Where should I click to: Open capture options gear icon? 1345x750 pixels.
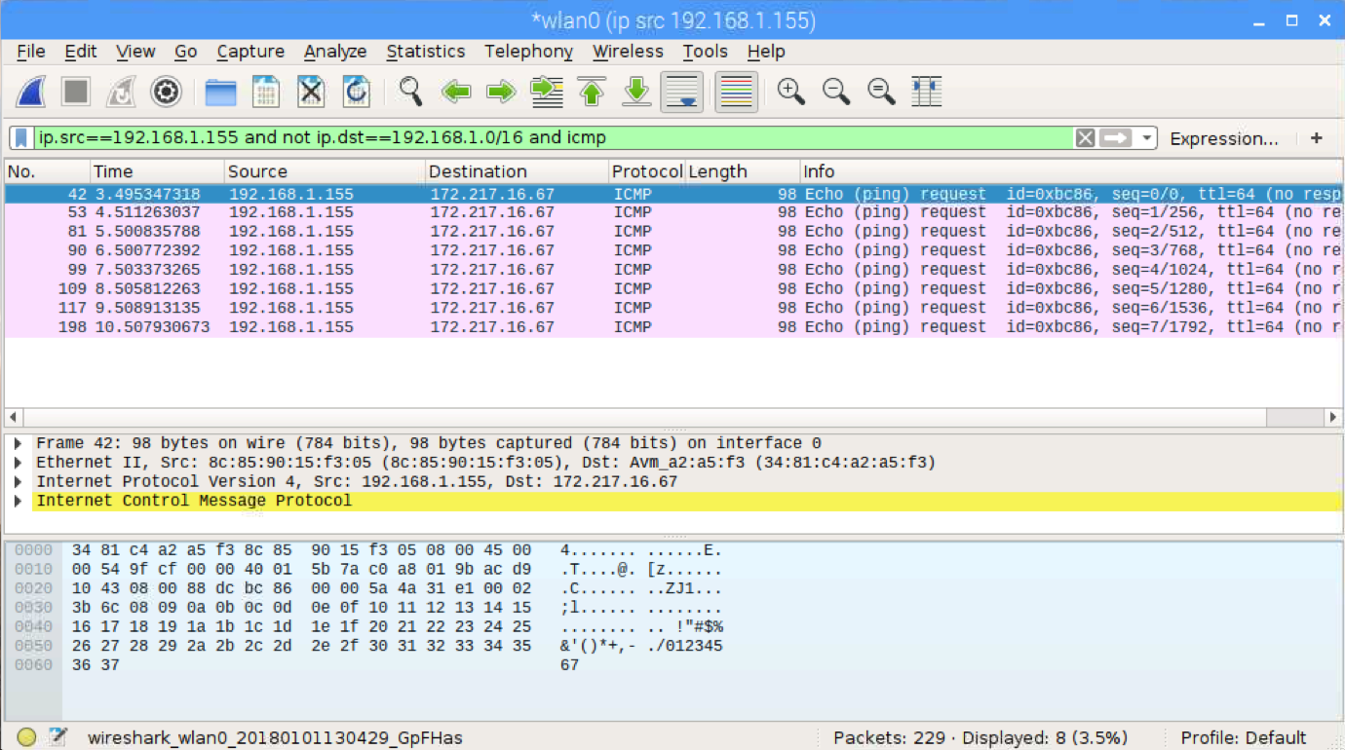coord(167,93)
